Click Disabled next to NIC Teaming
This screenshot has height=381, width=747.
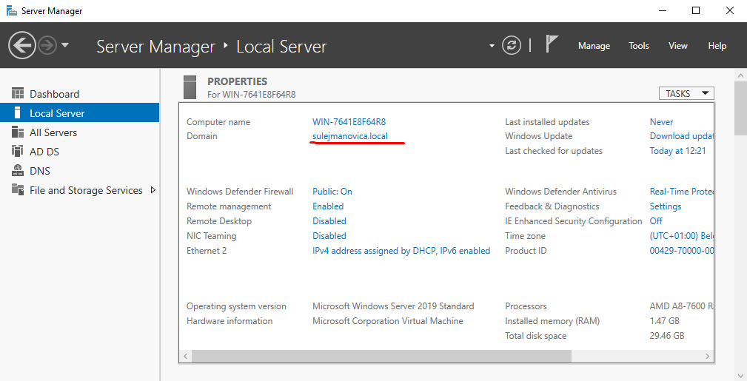click(329, 236)
